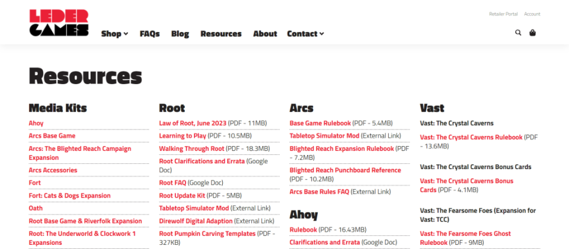This screenshot has width=569, height=249.
Task: Open Vast: The Crystal Caverns Rulebook PDF
Action: click(x=471, y=138)
